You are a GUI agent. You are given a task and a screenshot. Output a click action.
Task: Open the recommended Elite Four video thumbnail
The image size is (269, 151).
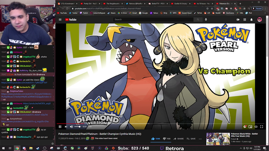[218, 139]
